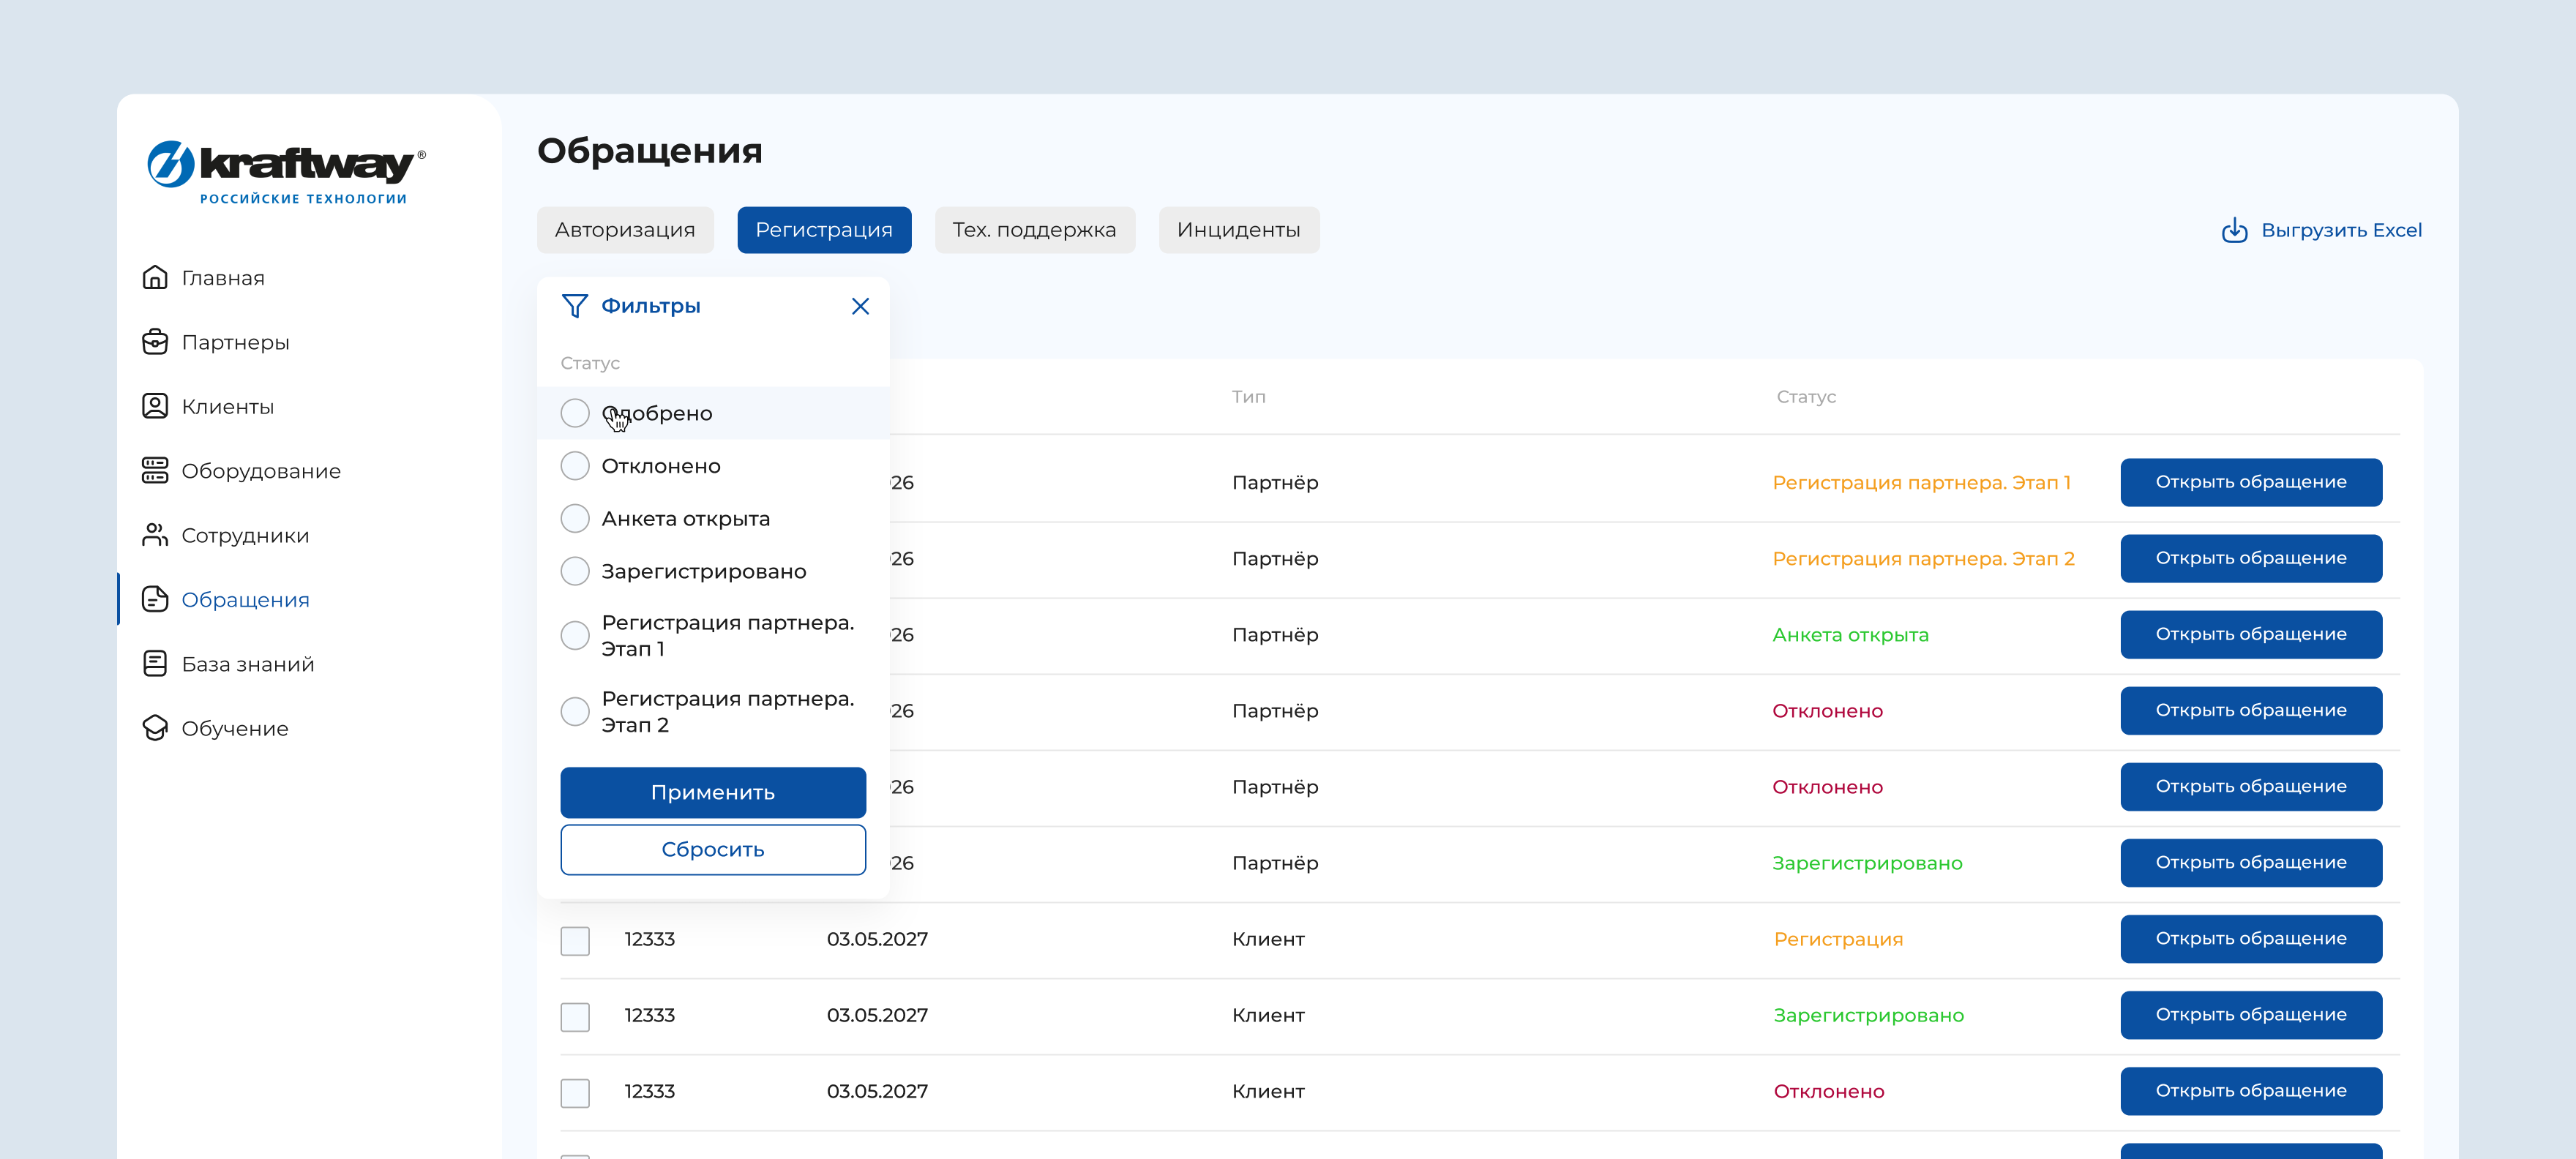
Task: Switch to the Регистрация tab
Action: click(824, 230)
